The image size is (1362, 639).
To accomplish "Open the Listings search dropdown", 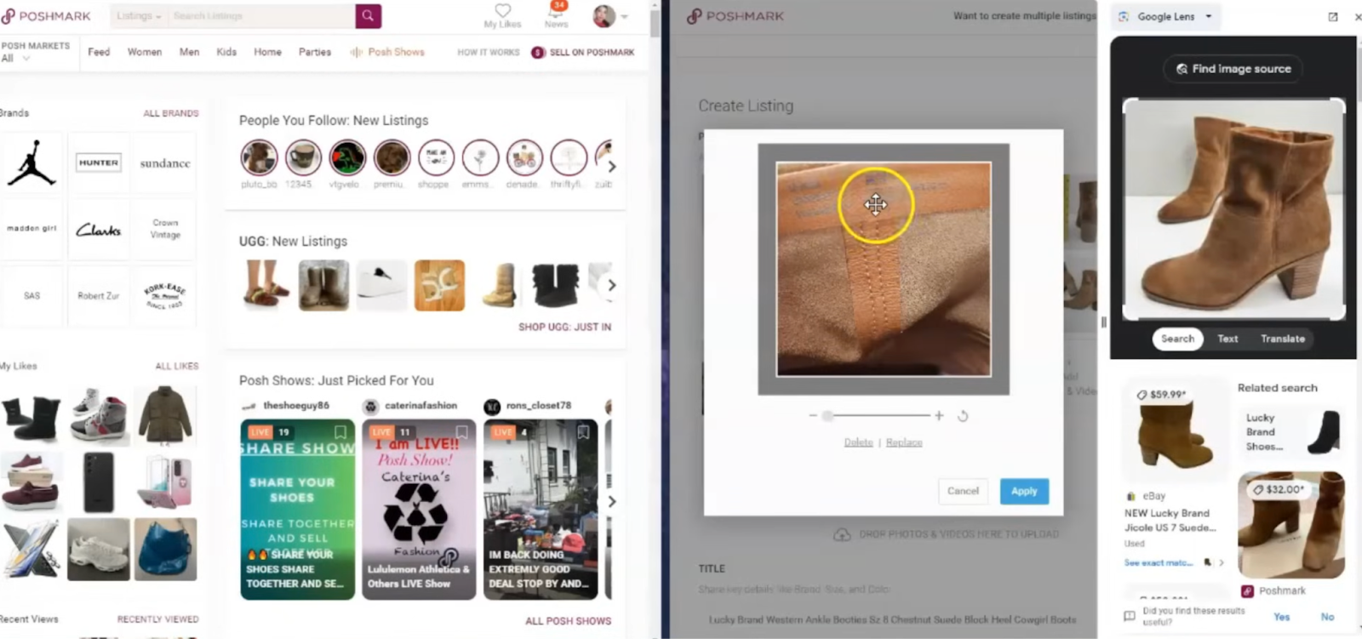I will click(x=139, y=16).
